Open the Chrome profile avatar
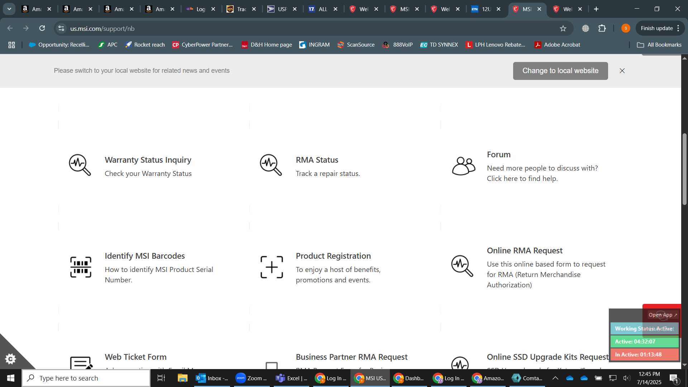The image size is (688, 387). 626,28
